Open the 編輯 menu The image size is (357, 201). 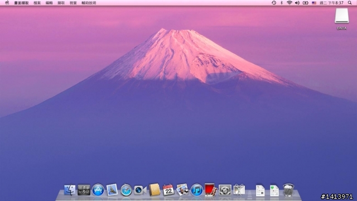pyautogui.click(x=49, y=3)
